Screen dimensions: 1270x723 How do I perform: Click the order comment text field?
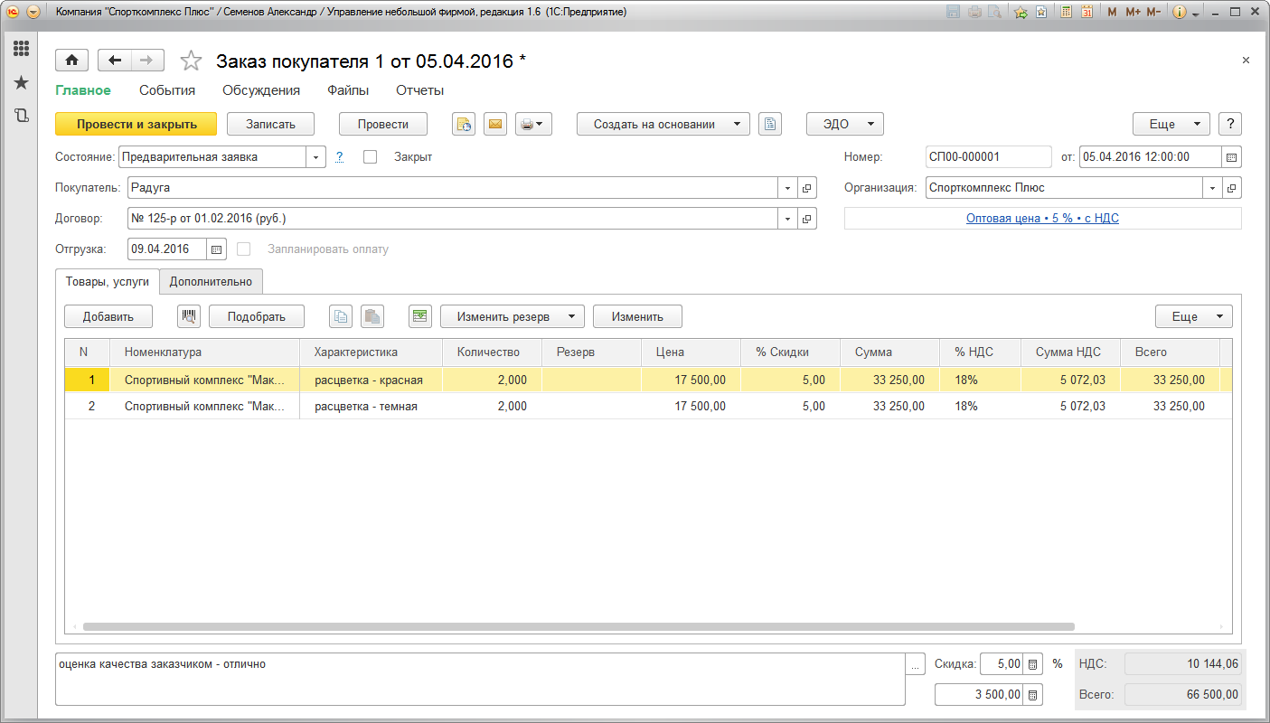point(479,678)
